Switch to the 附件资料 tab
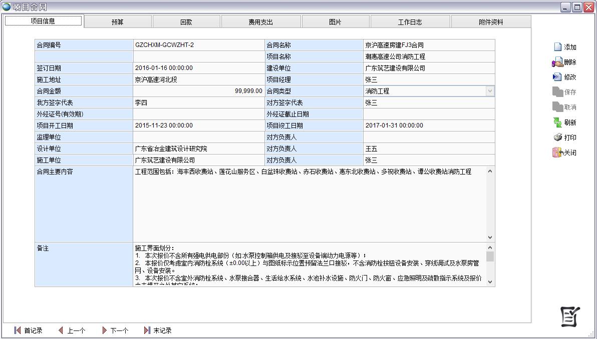 (x=491, y=22)
